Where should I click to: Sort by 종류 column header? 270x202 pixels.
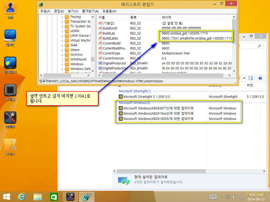[144, 17]
